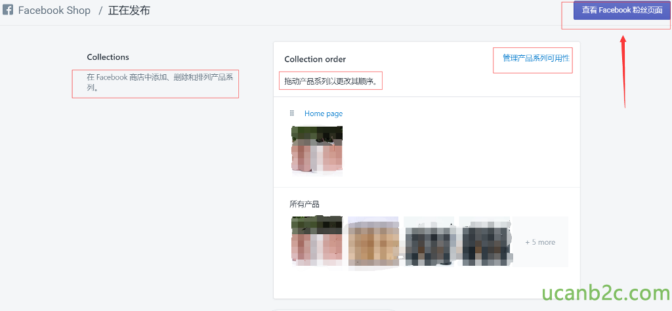Click the Collection order heading

pyautogui.click(x=315, y=59)
